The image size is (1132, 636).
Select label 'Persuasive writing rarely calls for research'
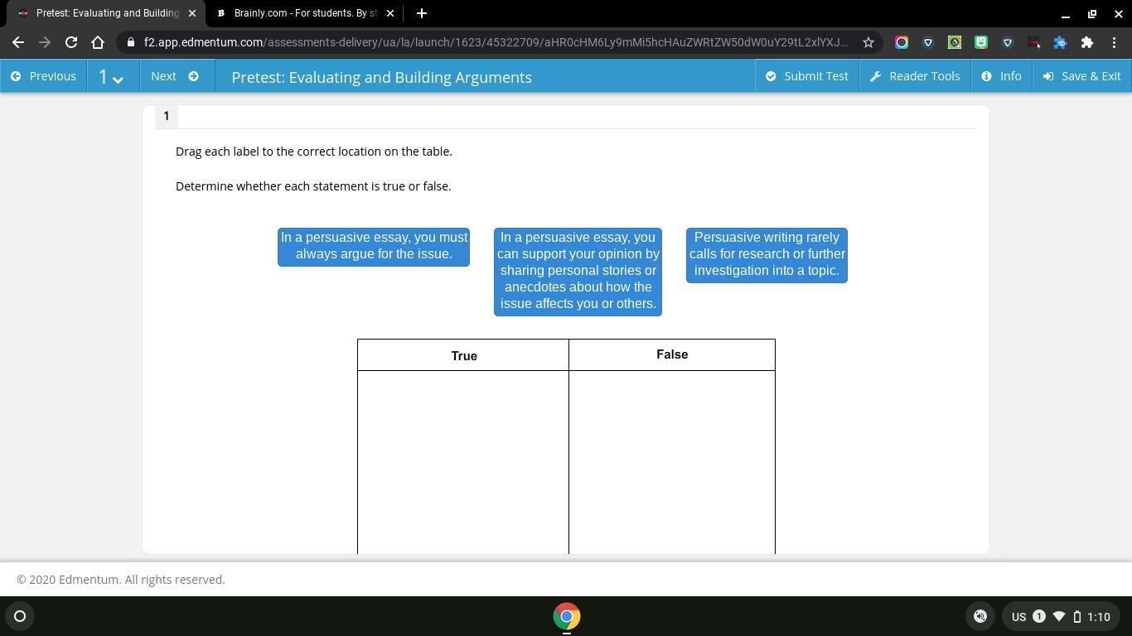767,255
